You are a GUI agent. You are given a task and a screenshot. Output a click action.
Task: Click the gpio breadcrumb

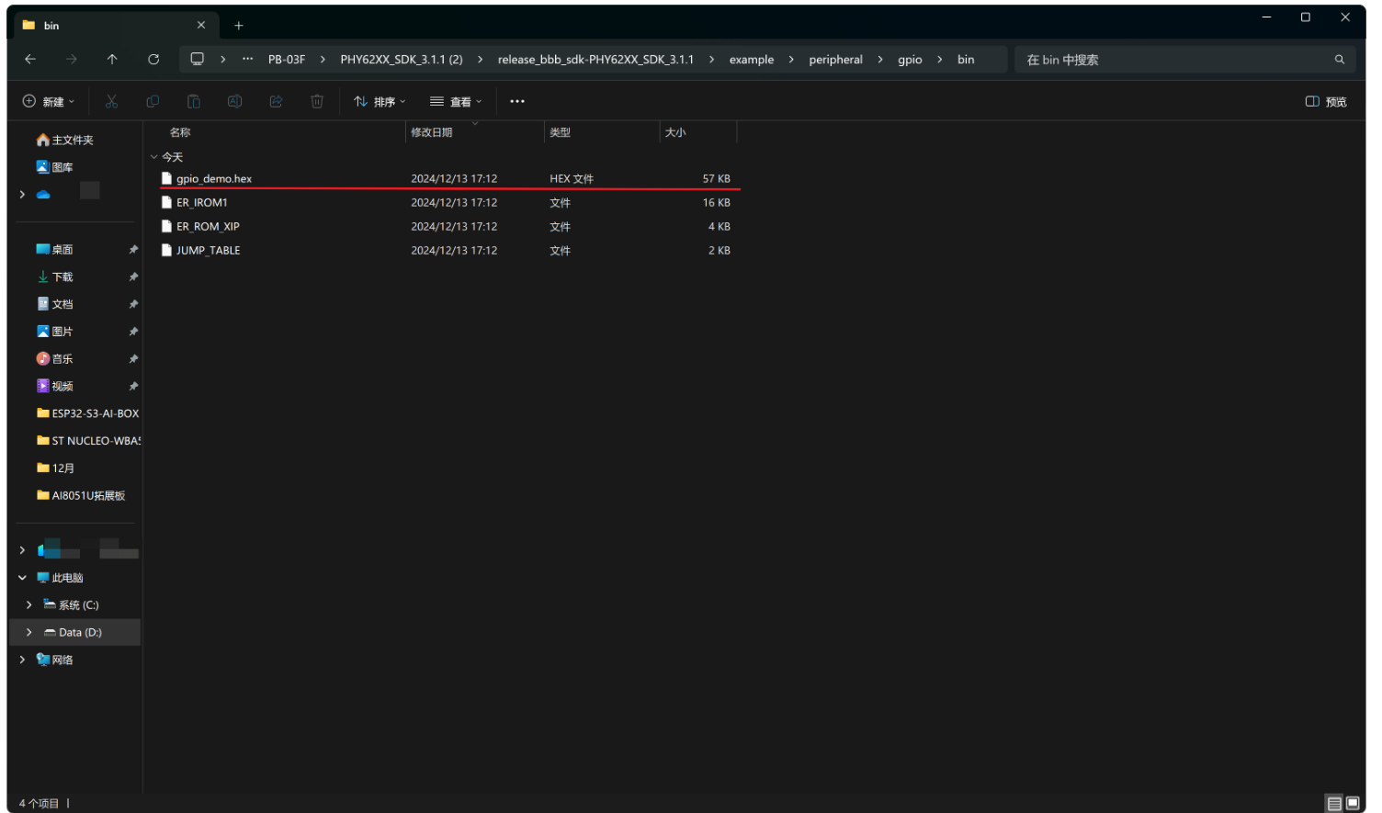[910, 59]
